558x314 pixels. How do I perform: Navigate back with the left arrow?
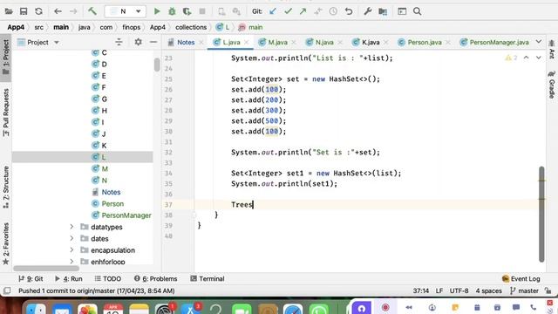point(58,11)
